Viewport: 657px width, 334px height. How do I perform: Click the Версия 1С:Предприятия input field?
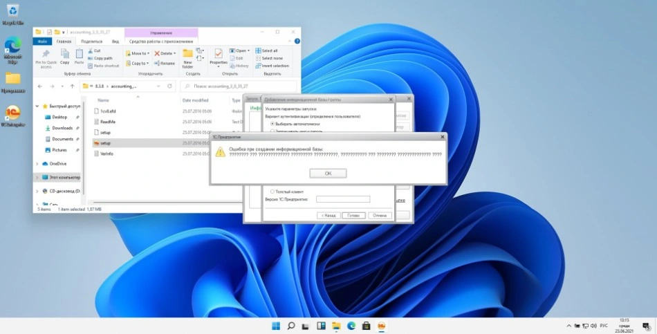pyautogui.click(x=343, y=199)
